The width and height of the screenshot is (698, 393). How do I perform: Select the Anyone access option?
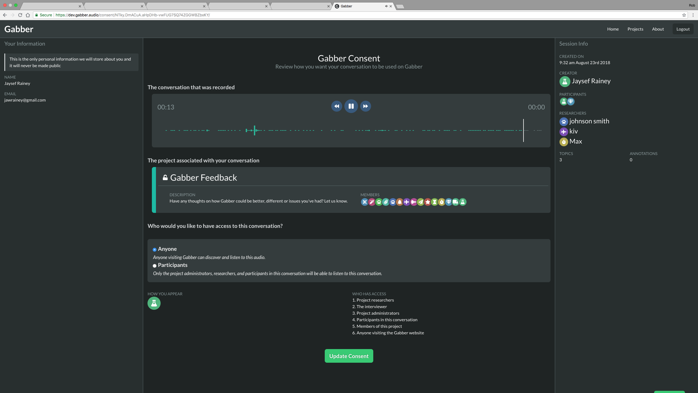click(x=155, y=249)
